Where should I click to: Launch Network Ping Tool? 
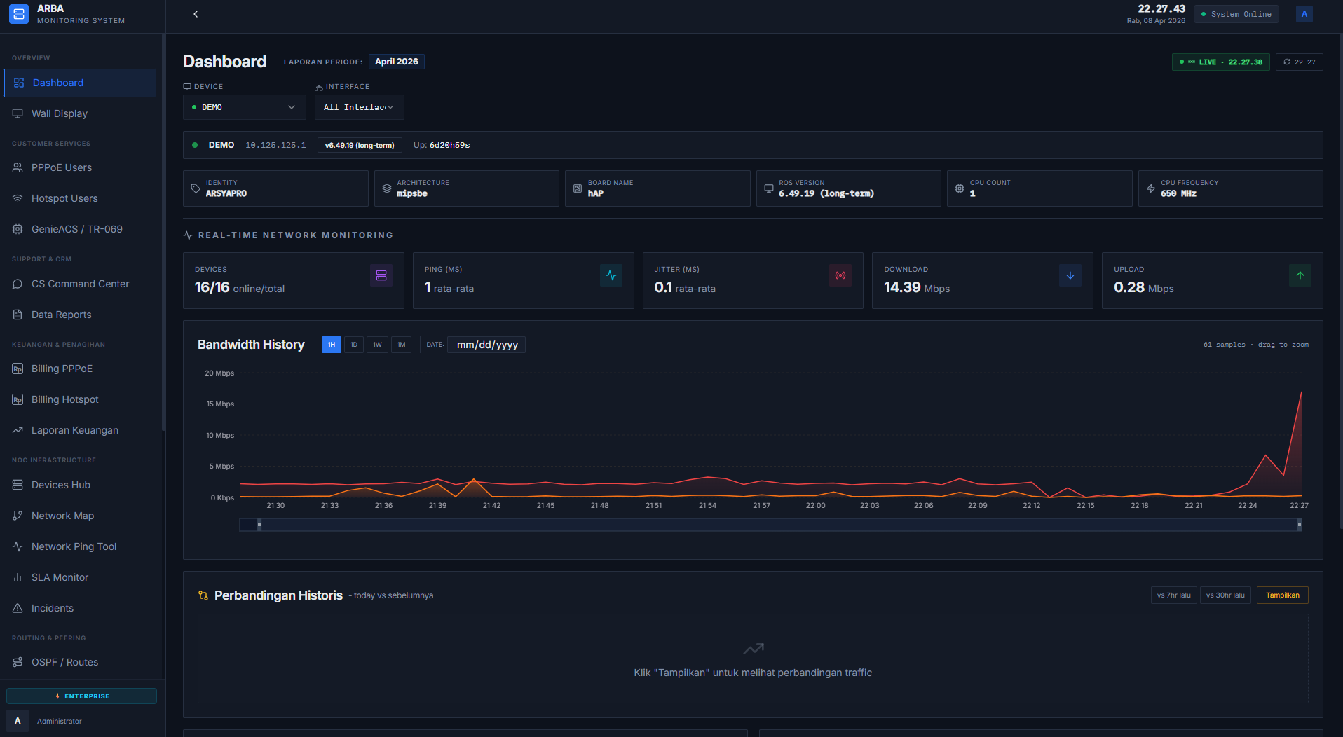coord(80,546)
